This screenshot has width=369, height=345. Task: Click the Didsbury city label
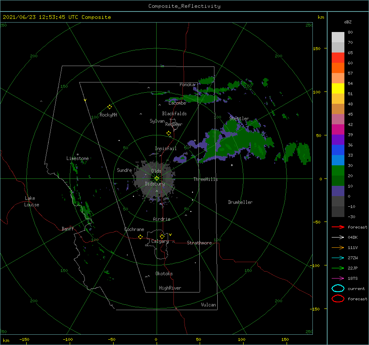[155, 184]
